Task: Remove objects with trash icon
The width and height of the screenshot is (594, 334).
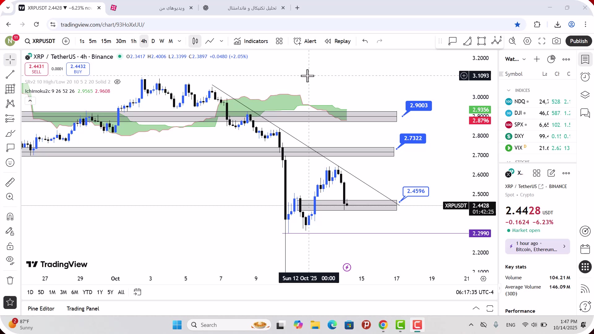Action: coord(10,280)
